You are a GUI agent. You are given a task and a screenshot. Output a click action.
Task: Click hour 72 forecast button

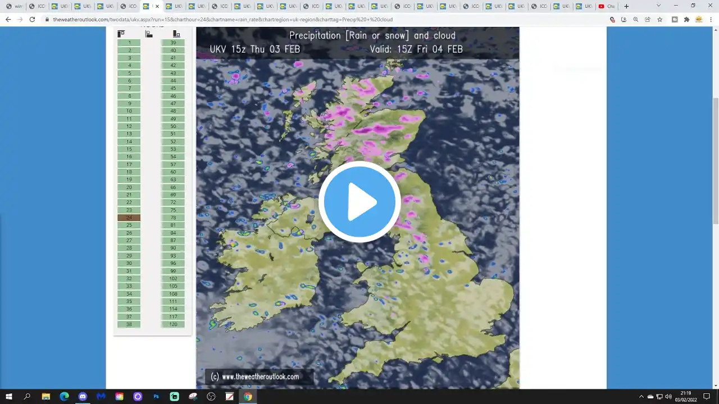pyautogui.click(x=173, y=203)
